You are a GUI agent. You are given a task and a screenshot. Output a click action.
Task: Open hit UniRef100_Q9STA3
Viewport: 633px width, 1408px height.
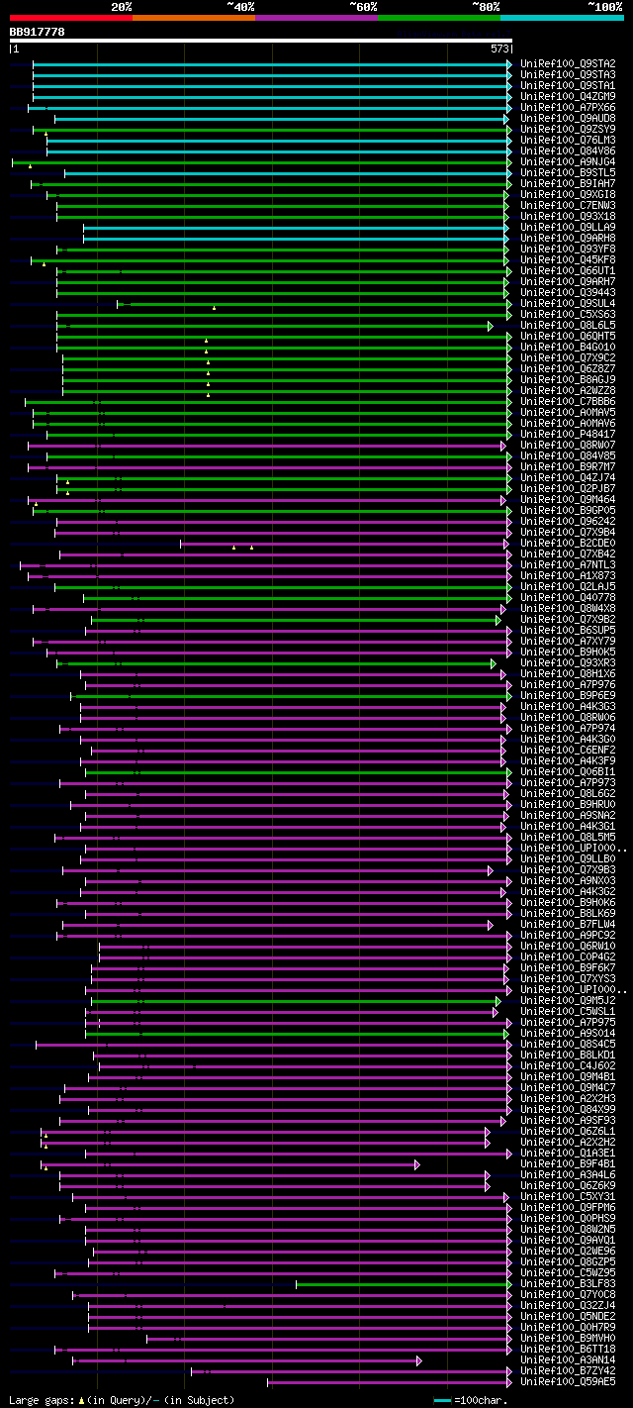(x=568, y=75)
